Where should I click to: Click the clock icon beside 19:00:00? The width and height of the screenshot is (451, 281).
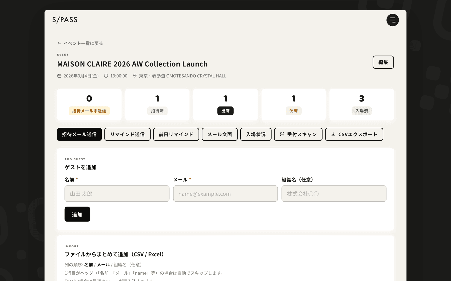(106, 76)
